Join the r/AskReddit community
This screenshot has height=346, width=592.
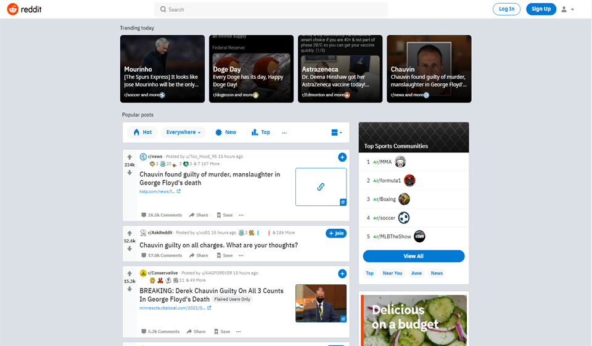click(336, 233)
